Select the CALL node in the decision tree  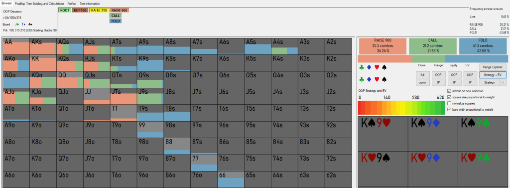click(115, 15)
